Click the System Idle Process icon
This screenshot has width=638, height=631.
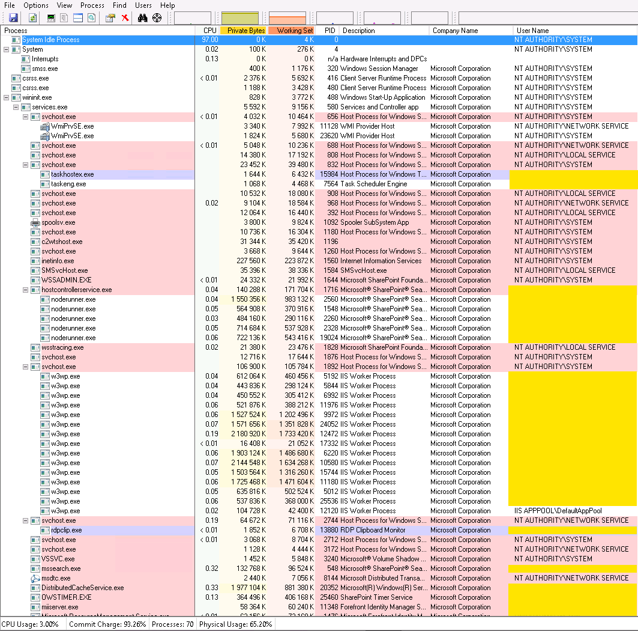click(16, 40)
